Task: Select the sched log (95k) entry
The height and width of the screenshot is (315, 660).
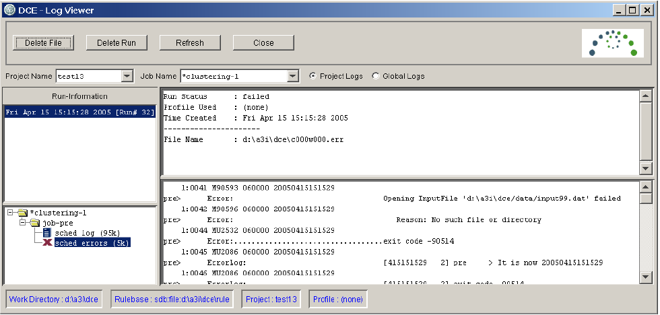Action: click(x=83, y=233)
